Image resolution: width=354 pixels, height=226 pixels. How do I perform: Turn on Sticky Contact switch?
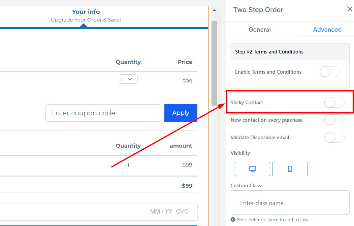point(334,102)
